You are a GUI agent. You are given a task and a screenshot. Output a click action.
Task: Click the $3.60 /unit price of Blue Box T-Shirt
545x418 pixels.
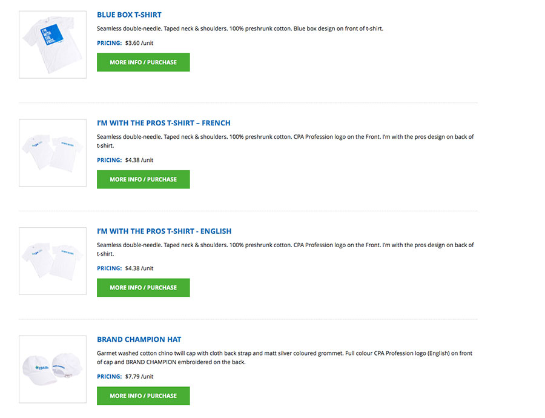(139, 43)
